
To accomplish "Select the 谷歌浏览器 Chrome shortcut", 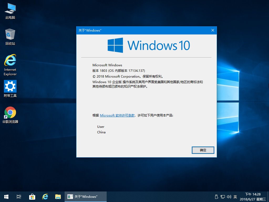I will pyautogui.click(x=10, y=115).
